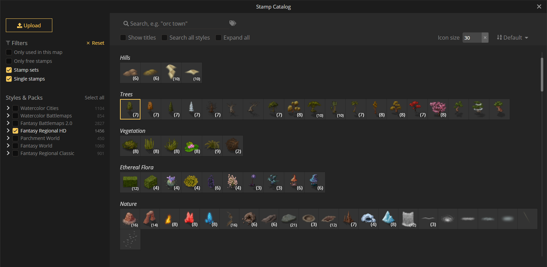Viewport: 547px width, 267px height.
Task: Open the Default sort order dropdown
Action: tap(512, 38)
